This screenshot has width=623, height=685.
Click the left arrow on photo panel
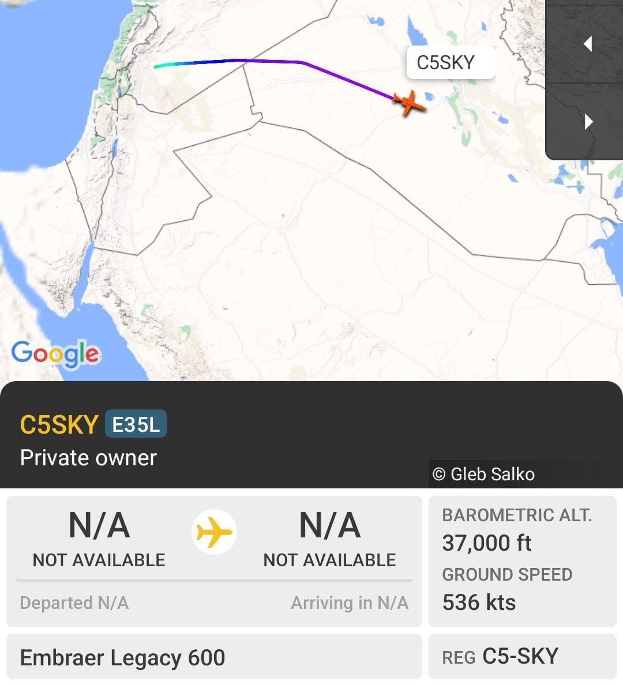588,44
